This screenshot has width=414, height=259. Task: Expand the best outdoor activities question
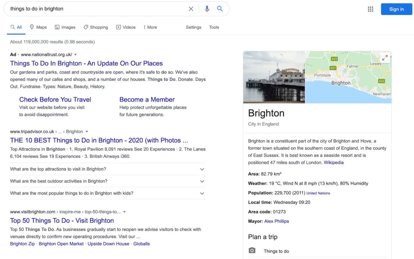click(202, 181)
